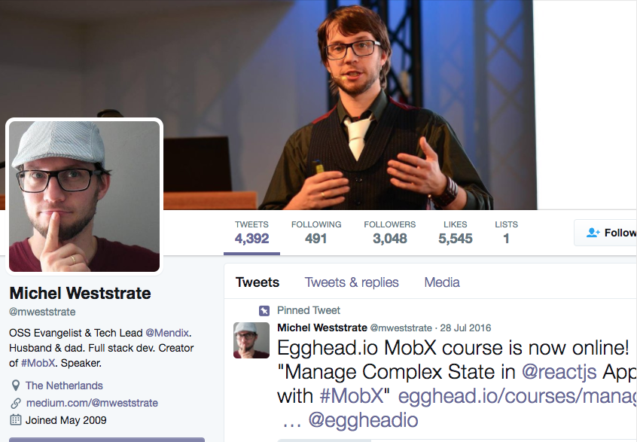Open the Lists tab
This screenshot has height=442, width=637.
(506, 233)
